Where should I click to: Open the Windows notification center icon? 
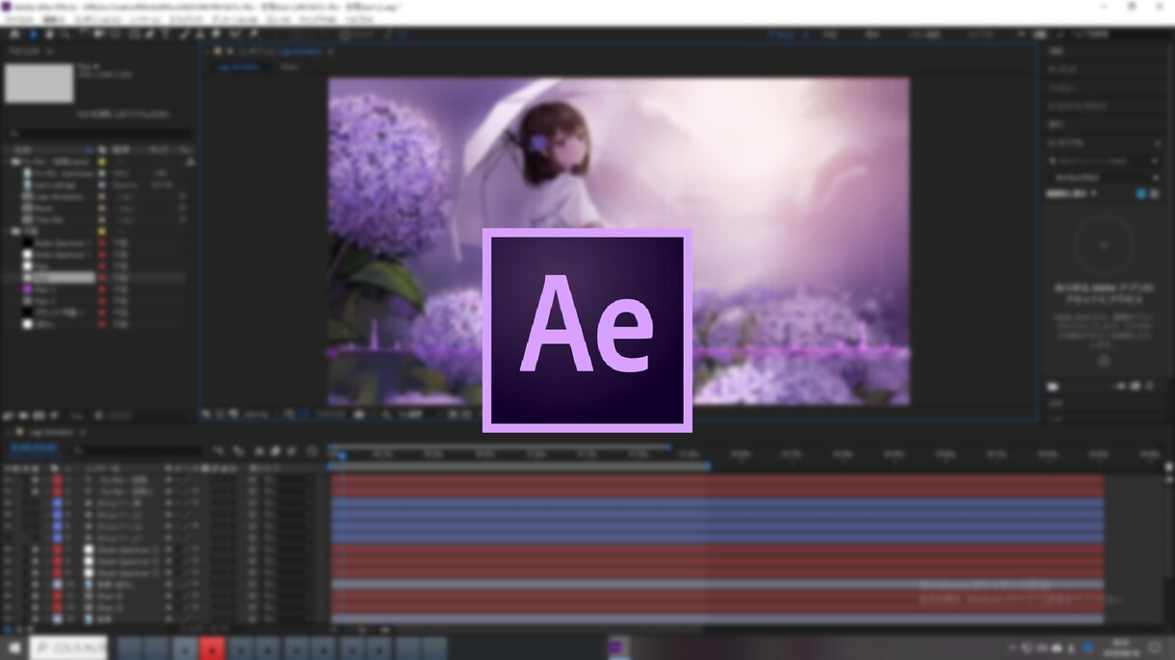(1157, 647)
